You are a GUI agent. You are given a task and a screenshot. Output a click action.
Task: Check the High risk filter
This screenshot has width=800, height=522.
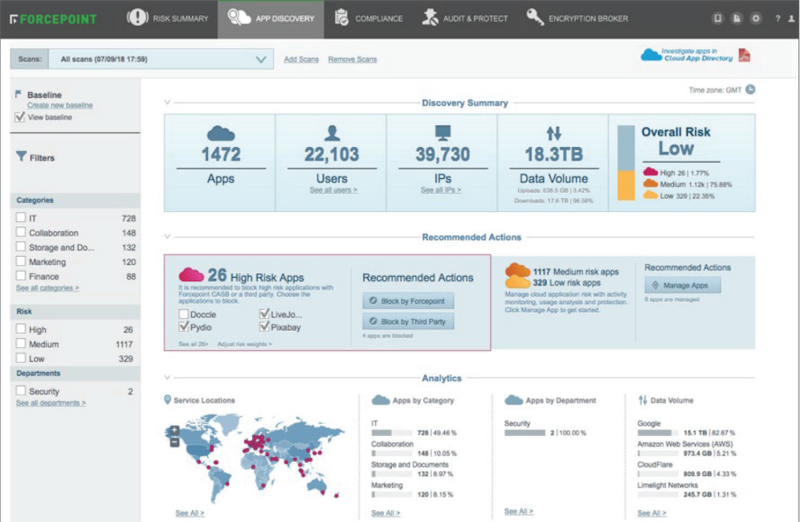click(21, 329)
